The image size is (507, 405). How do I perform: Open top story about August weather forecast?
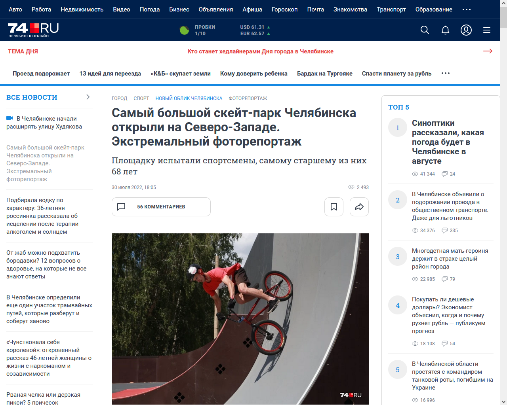click(448, 142)
